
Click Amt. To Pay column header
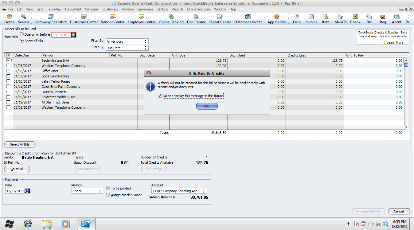pyautogui.click(x=373, y=55)
